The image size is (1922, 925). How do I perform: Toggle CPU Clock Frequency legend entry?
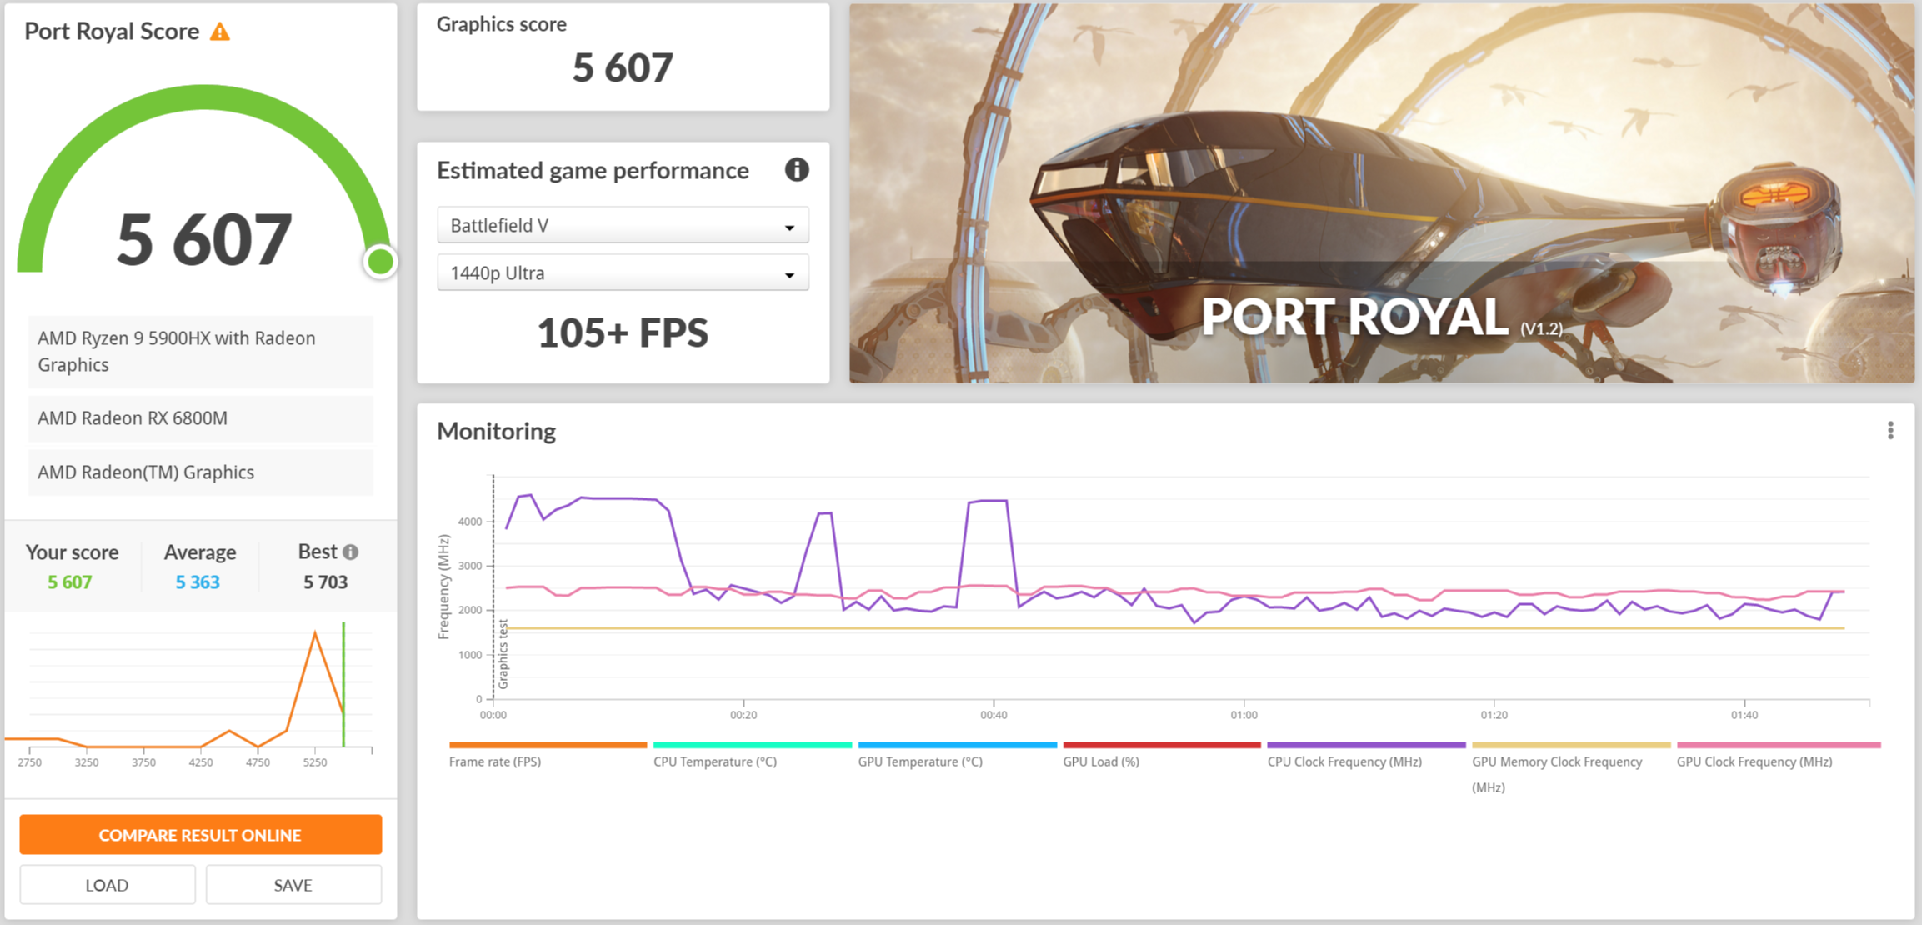pos(1344,762)
